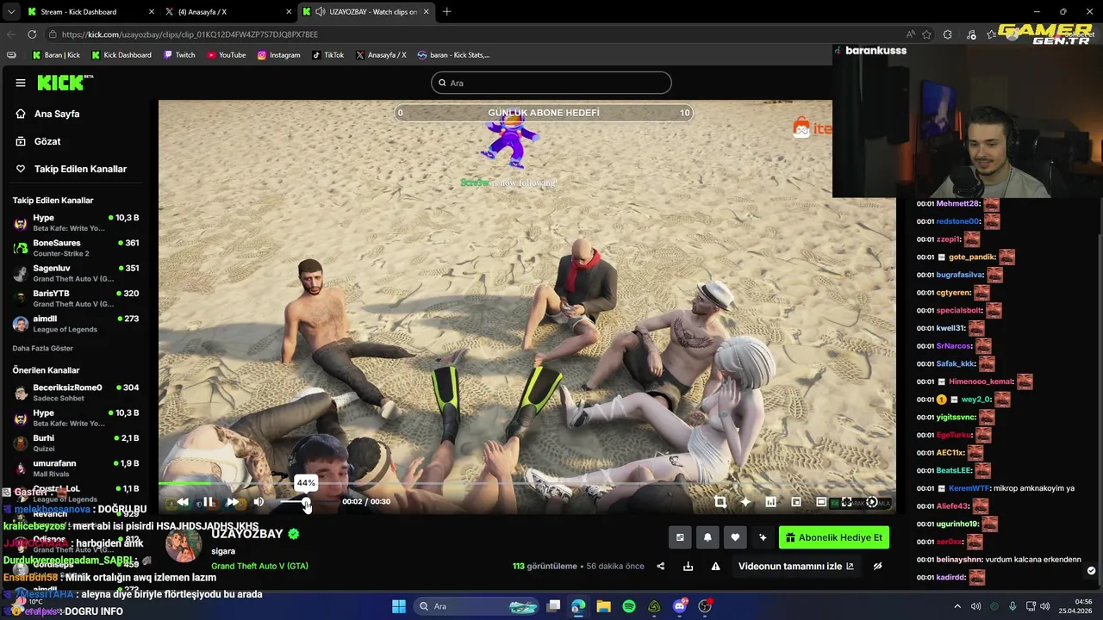This screenshot has height=620, width=1103.
Task: Focus the Kick Ara search field
Action: pos(551,83)
